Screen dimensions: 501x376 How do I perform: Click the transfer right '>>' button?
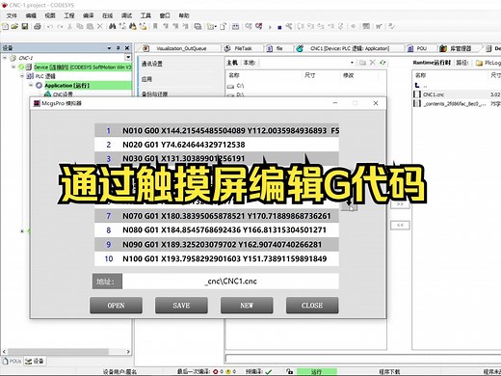pyautogui.click(x=400, y=204)
